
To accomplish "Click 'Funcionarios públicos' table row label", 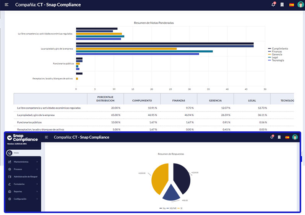I will click(x=29, y=122).
